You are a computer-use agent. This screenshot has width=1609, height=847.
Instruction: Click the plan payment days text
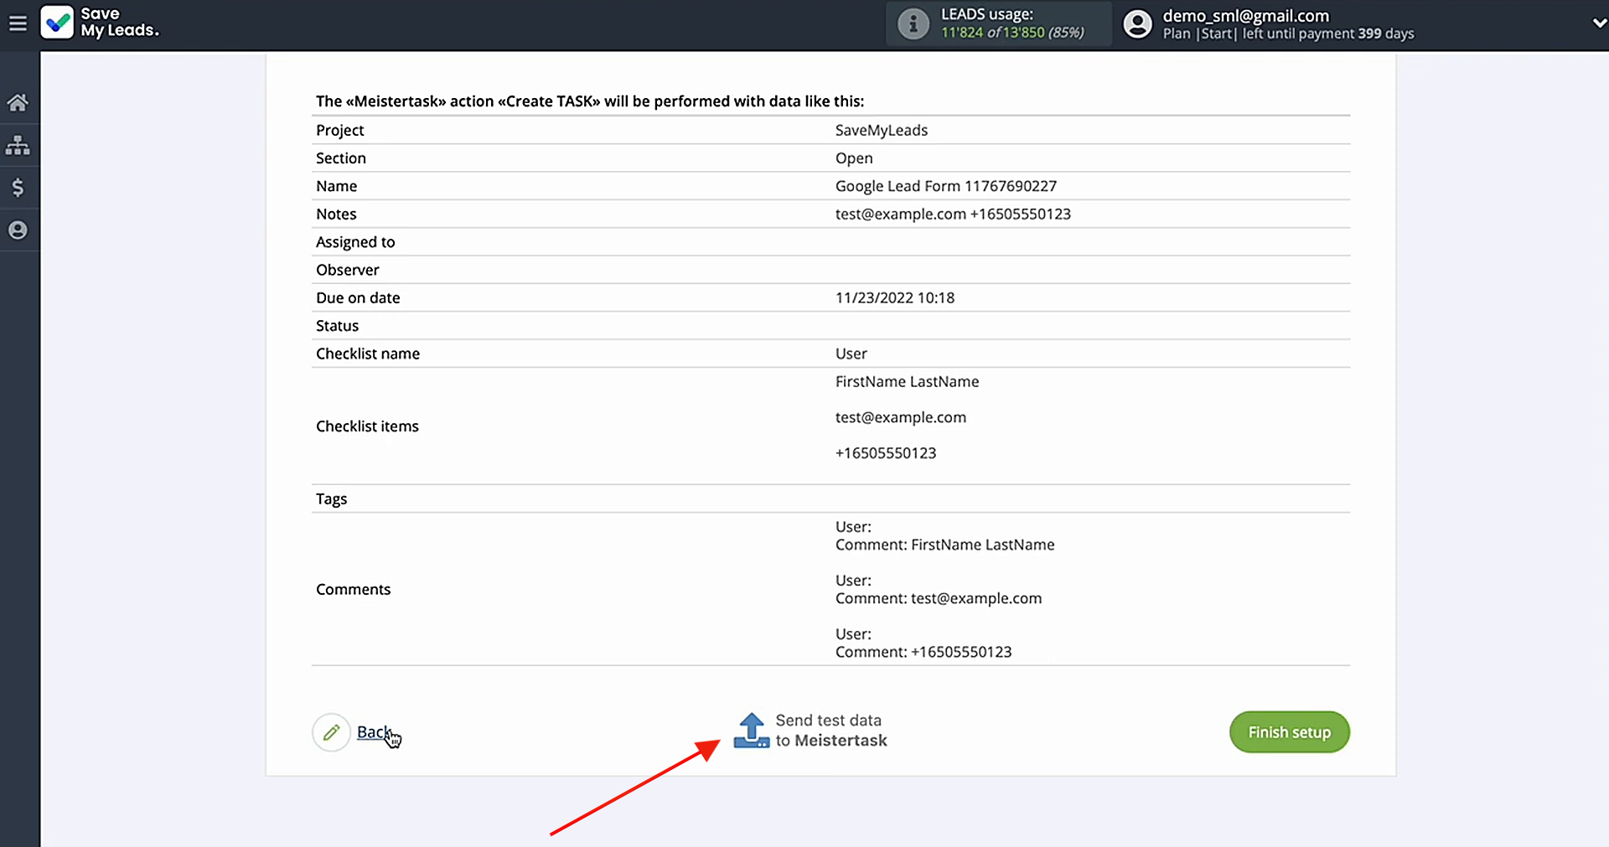(x=1288, y=34)
